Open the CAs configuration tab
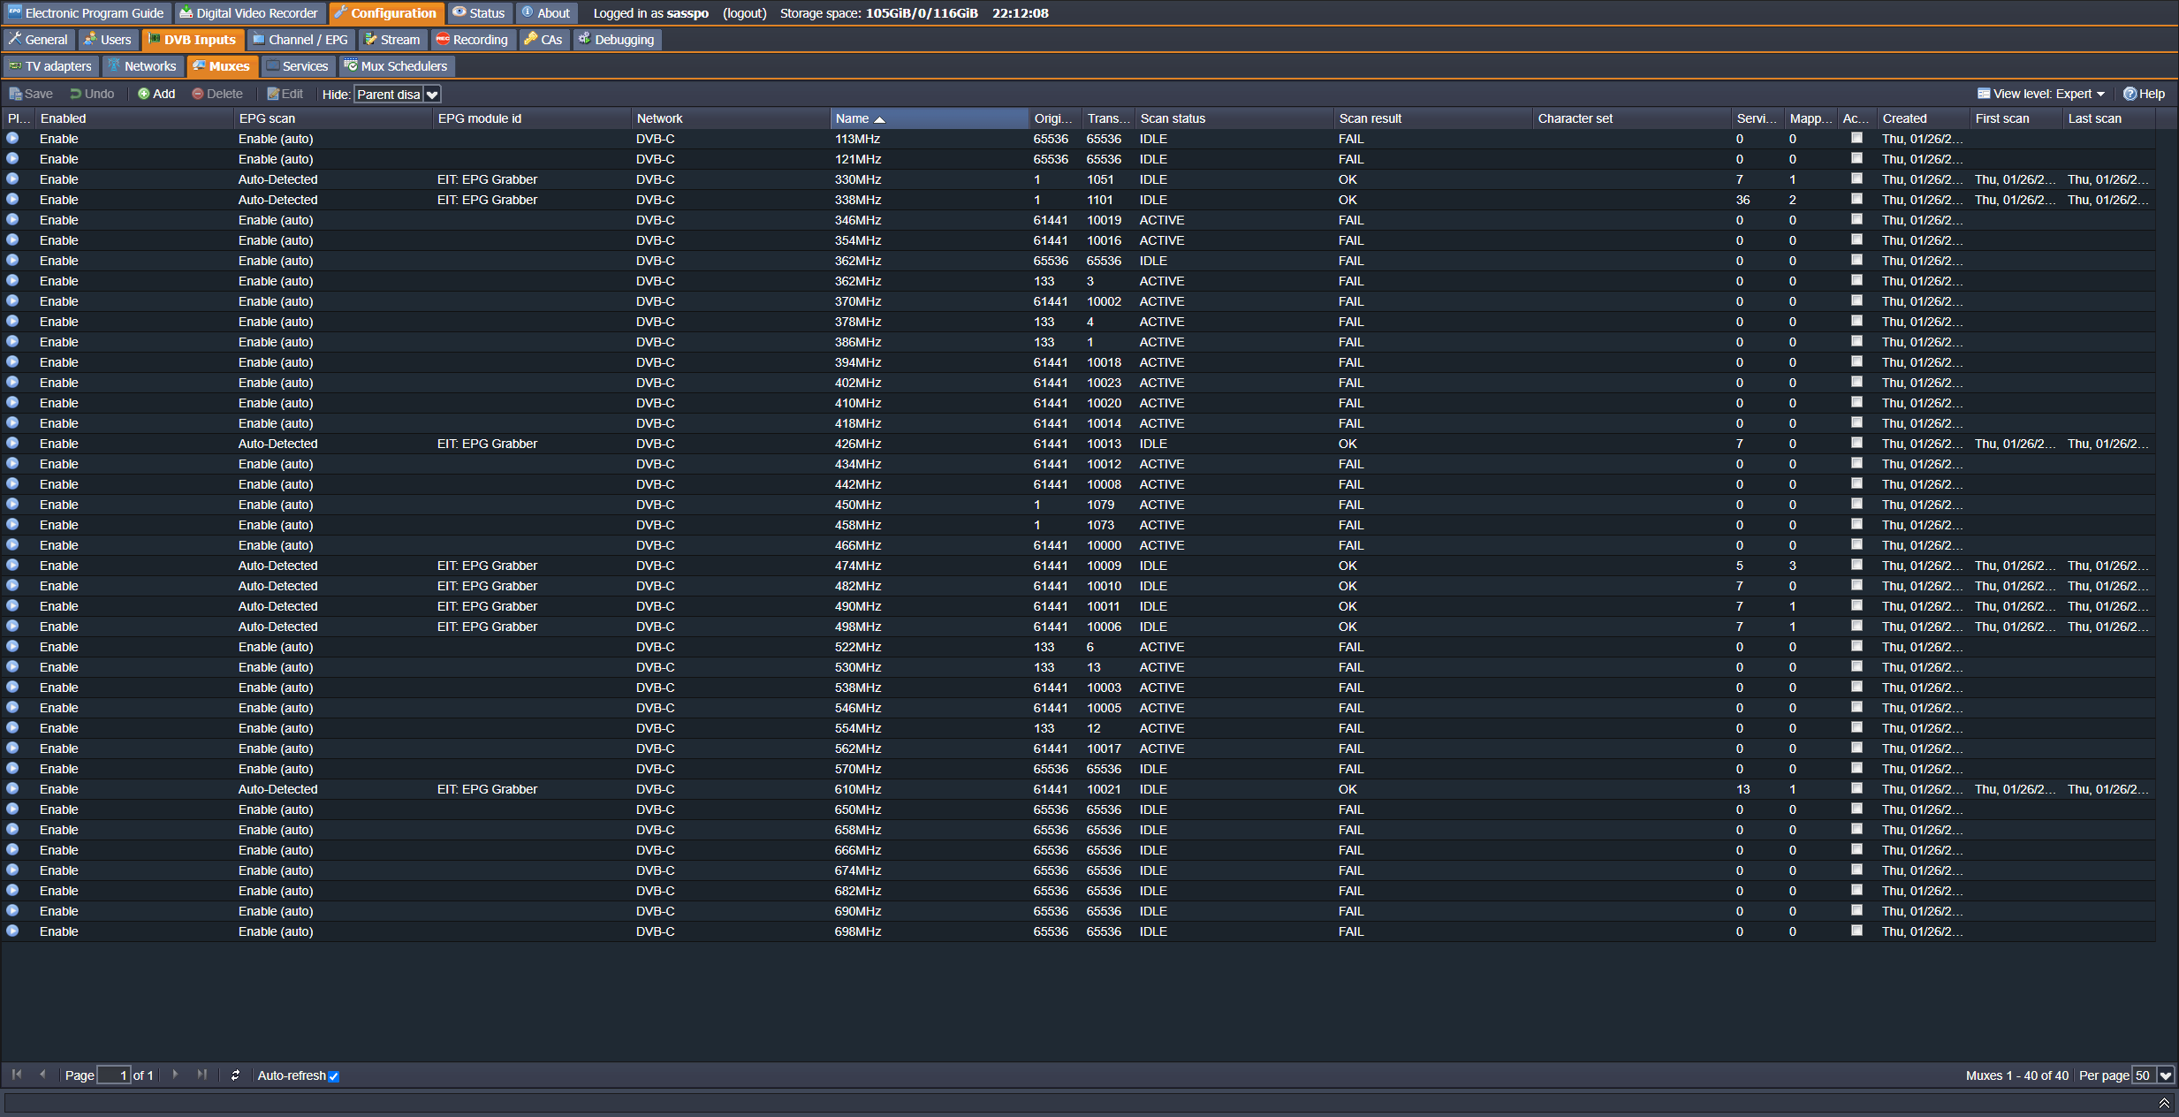This screenshot has width=2179, height=1117. [543, 40]
